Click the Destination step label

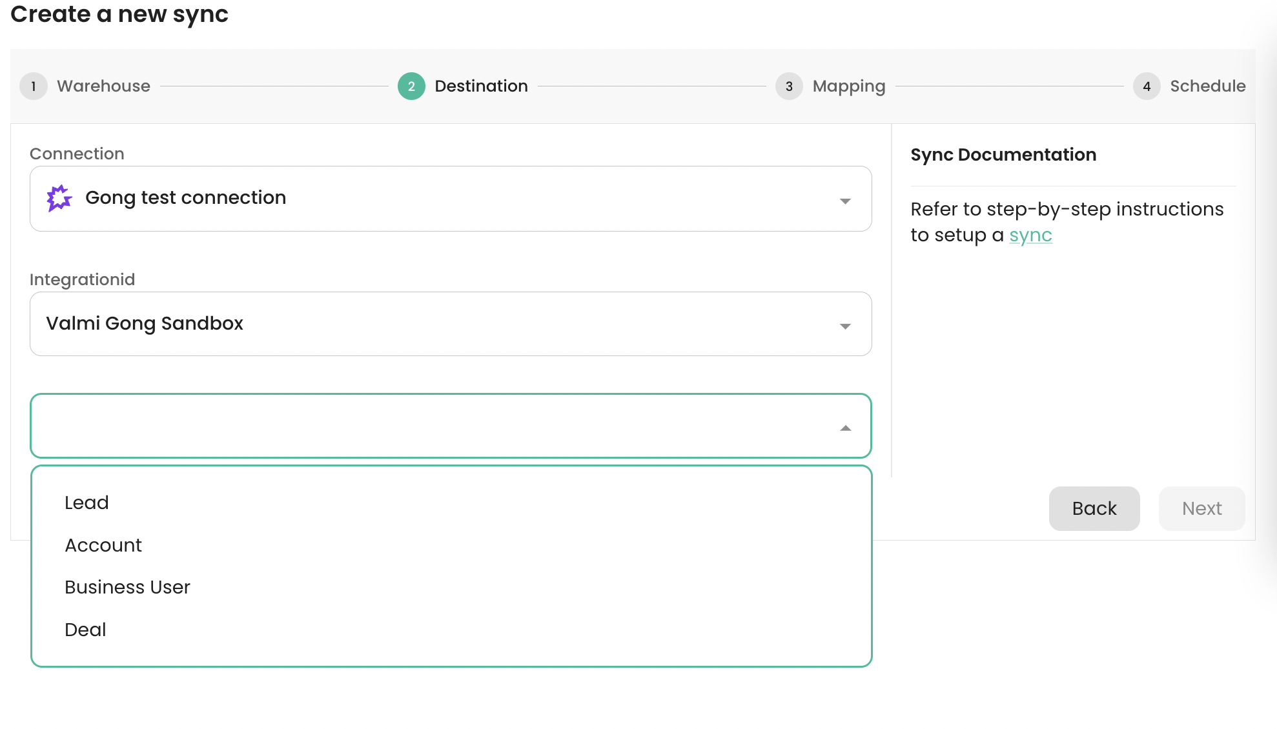[x=481, y=86]
